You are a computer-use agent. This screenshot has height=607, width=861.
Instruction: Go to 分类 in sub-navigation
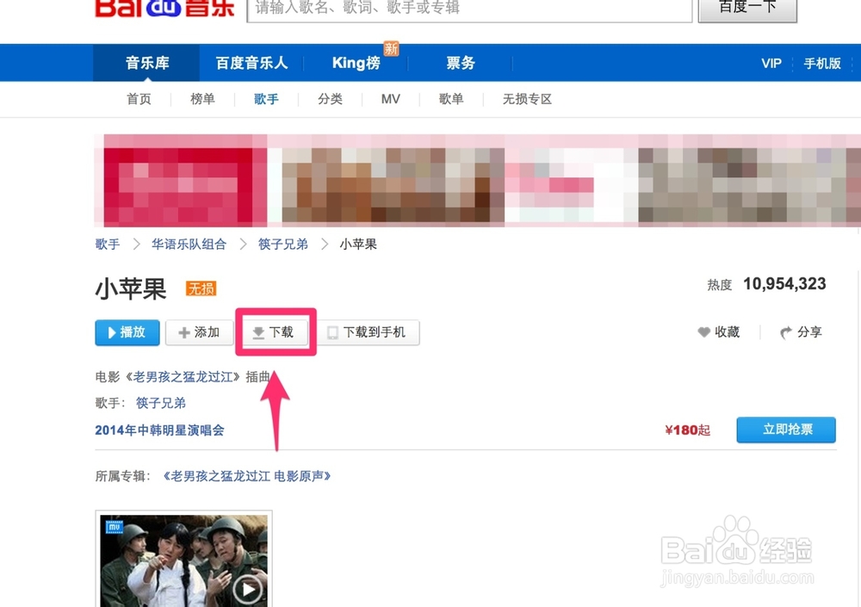coord(330,99)
